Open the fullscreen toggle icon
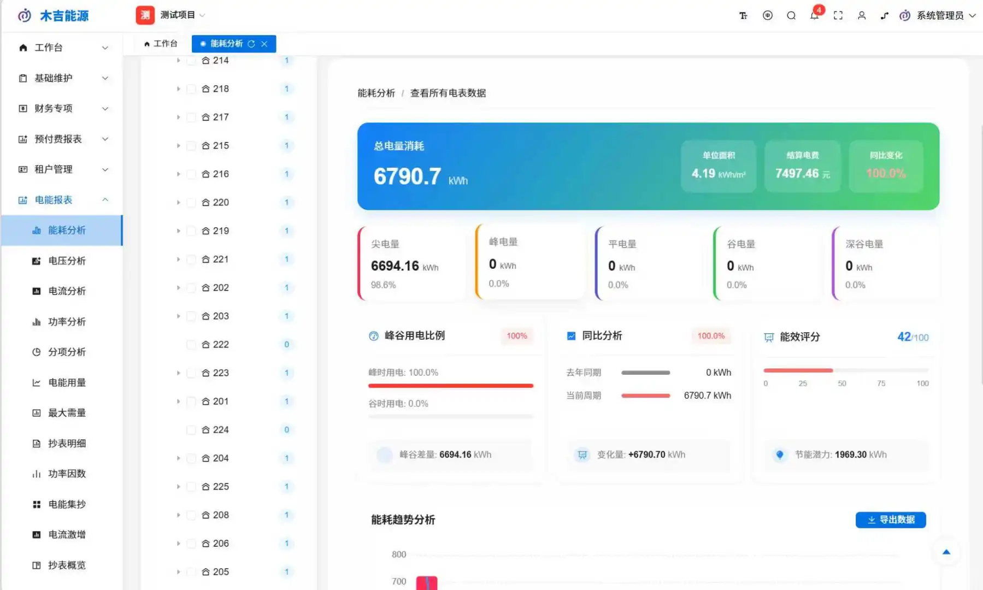This screenshot has width=983, height=590. coord(838,15)
